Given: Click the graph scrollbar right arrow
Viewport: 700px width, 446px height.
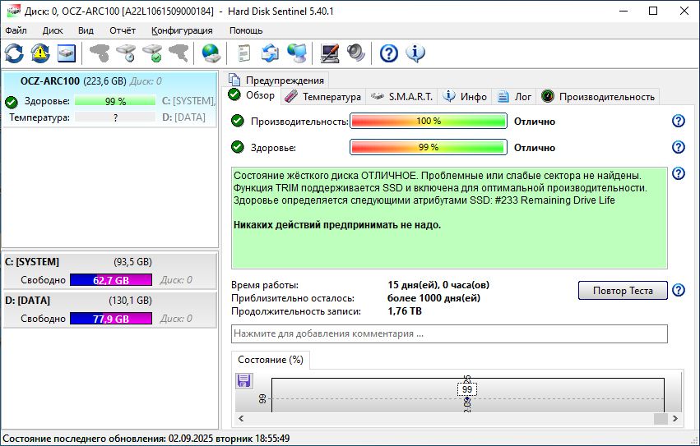Looking at the screenshot, I should click(675, 419).
